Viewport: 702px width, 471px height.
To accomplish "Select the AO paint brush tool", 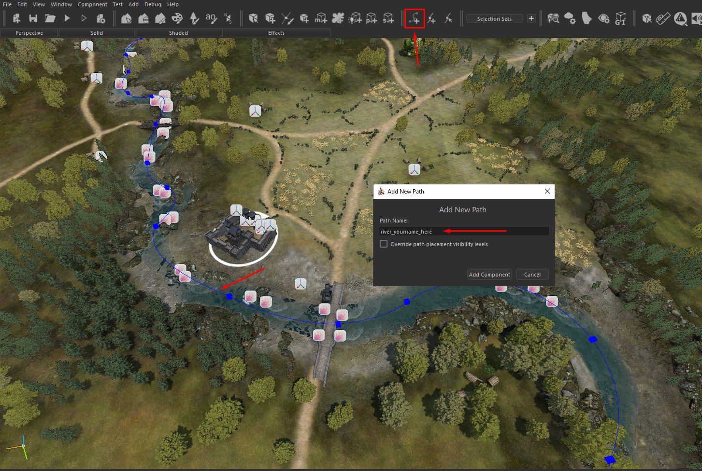I will 211,18.
